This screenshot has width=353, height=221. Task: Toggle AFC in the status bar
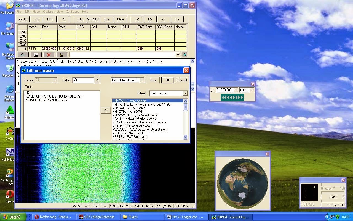(x=88, y=206)
